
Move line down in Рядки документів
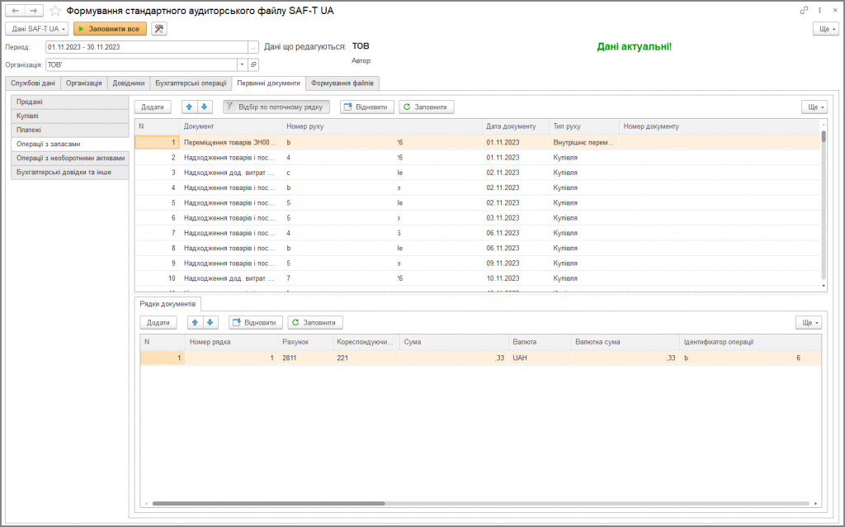[x=210, y=323]
